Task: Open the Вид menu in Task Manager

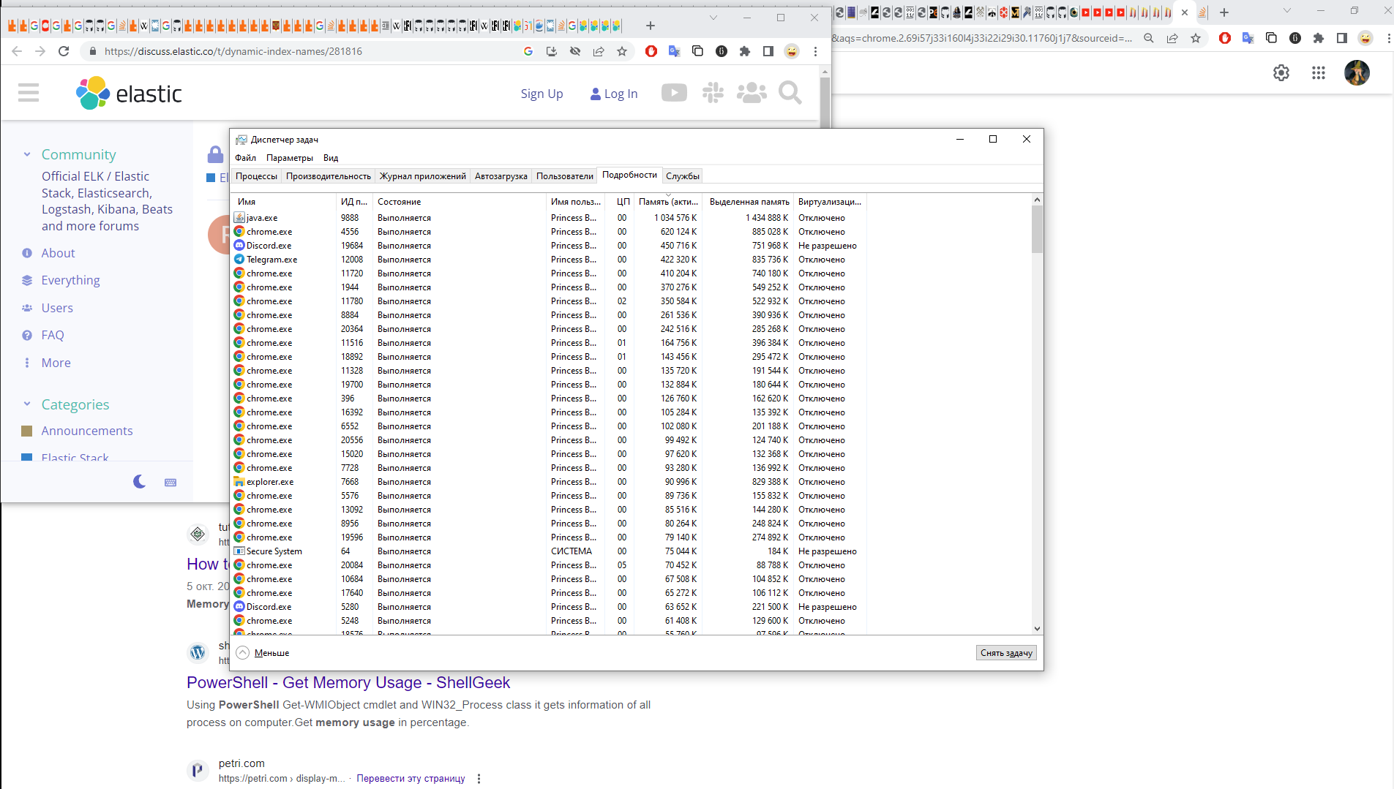Action: point(331,158)
